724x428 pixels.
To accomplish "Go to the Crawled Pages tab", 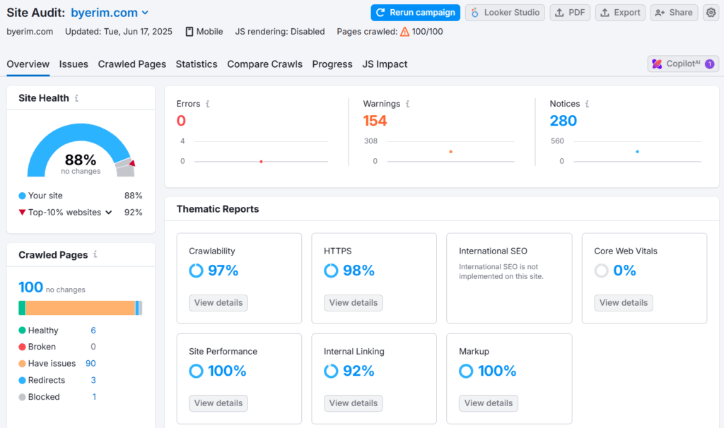I will [132, 64].
